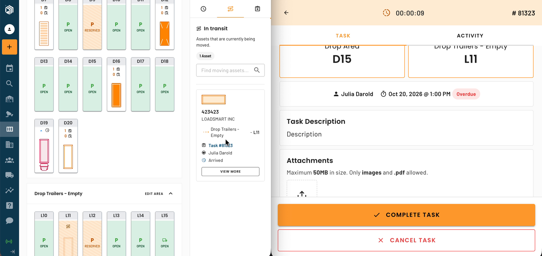The image size is (542, 256).
Task: Open the clipboard cancelled tasks tab
Action: [257, 9]
